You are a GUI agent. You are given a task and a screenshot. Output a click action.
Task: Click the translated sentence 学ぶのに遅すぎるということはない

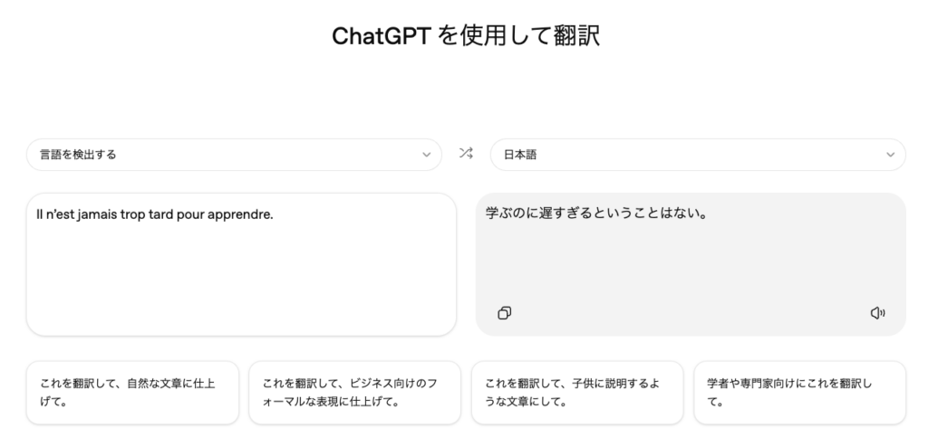pyautogui.click(x=596, y=214)
